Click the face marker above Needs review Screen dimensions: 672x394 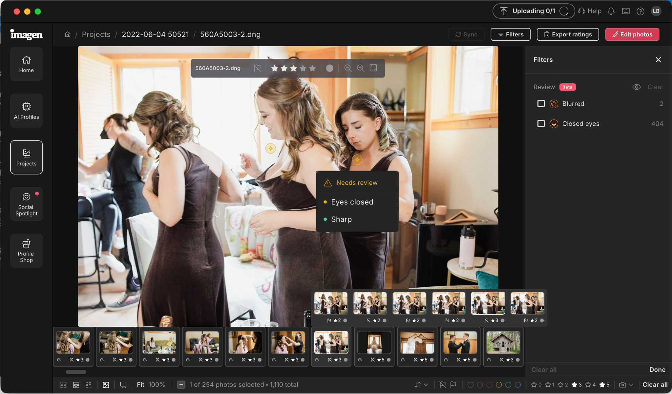point(357,160)
